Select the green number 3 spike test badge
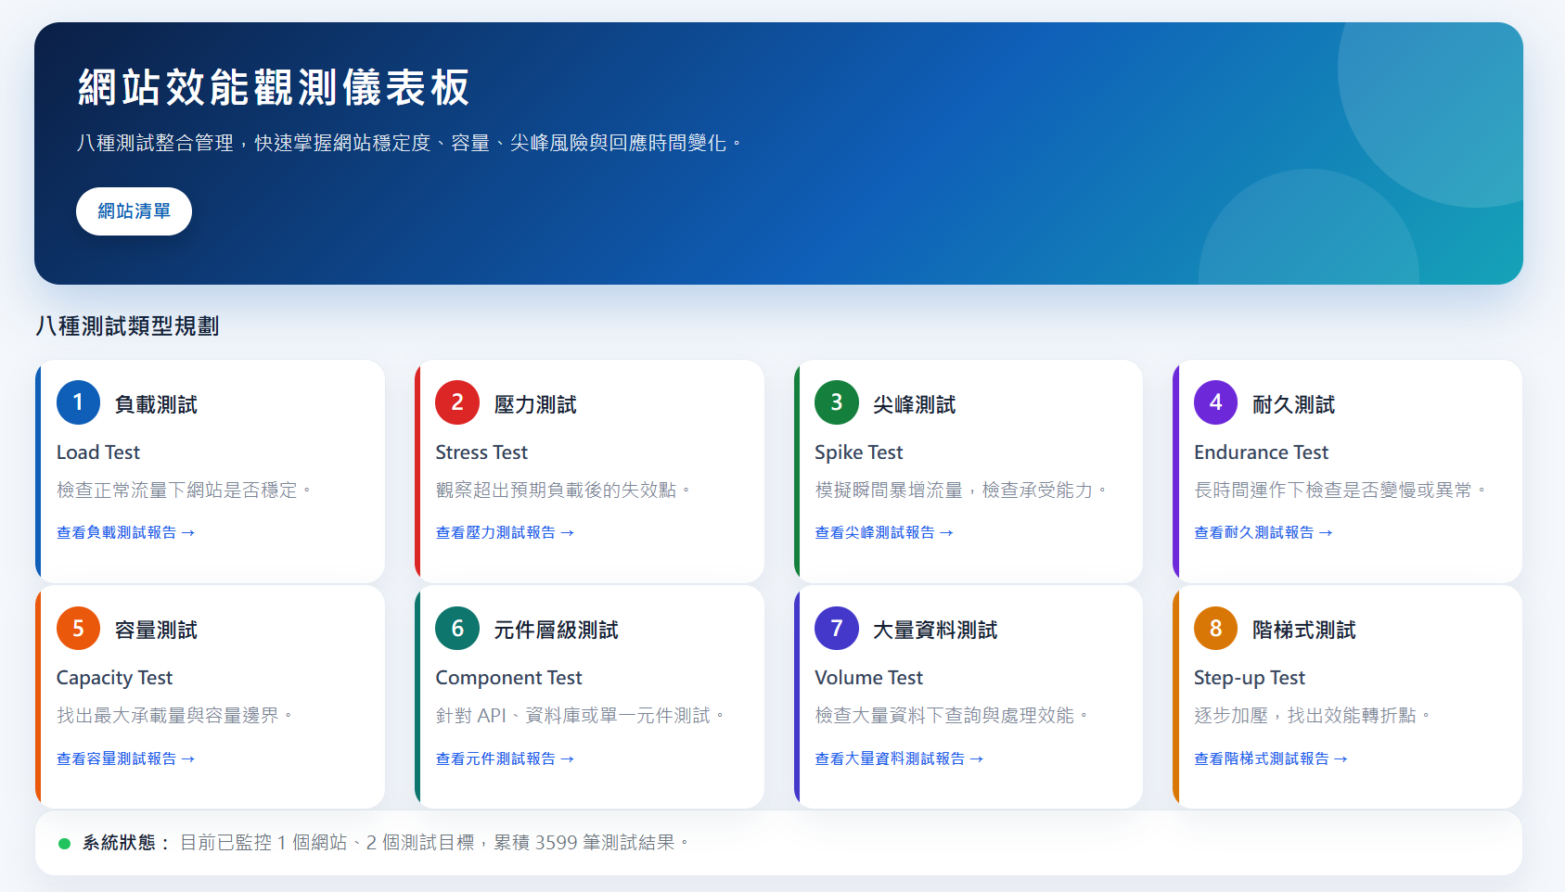Viewport: 1565px width, 892px height. point(837,402)
